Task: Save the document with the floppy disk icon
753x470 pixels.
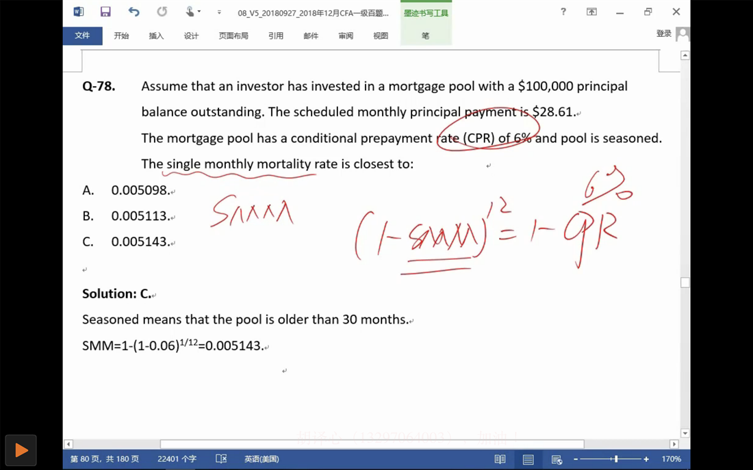Action: (105, 12)
